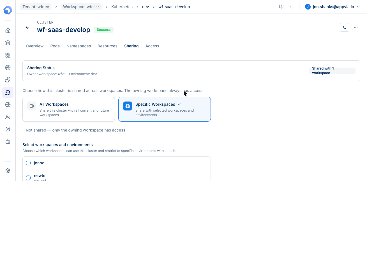Screen dimensions: 367x272
Task: Open the grid dashboard sidebar icon
Action: click(8, 55)
